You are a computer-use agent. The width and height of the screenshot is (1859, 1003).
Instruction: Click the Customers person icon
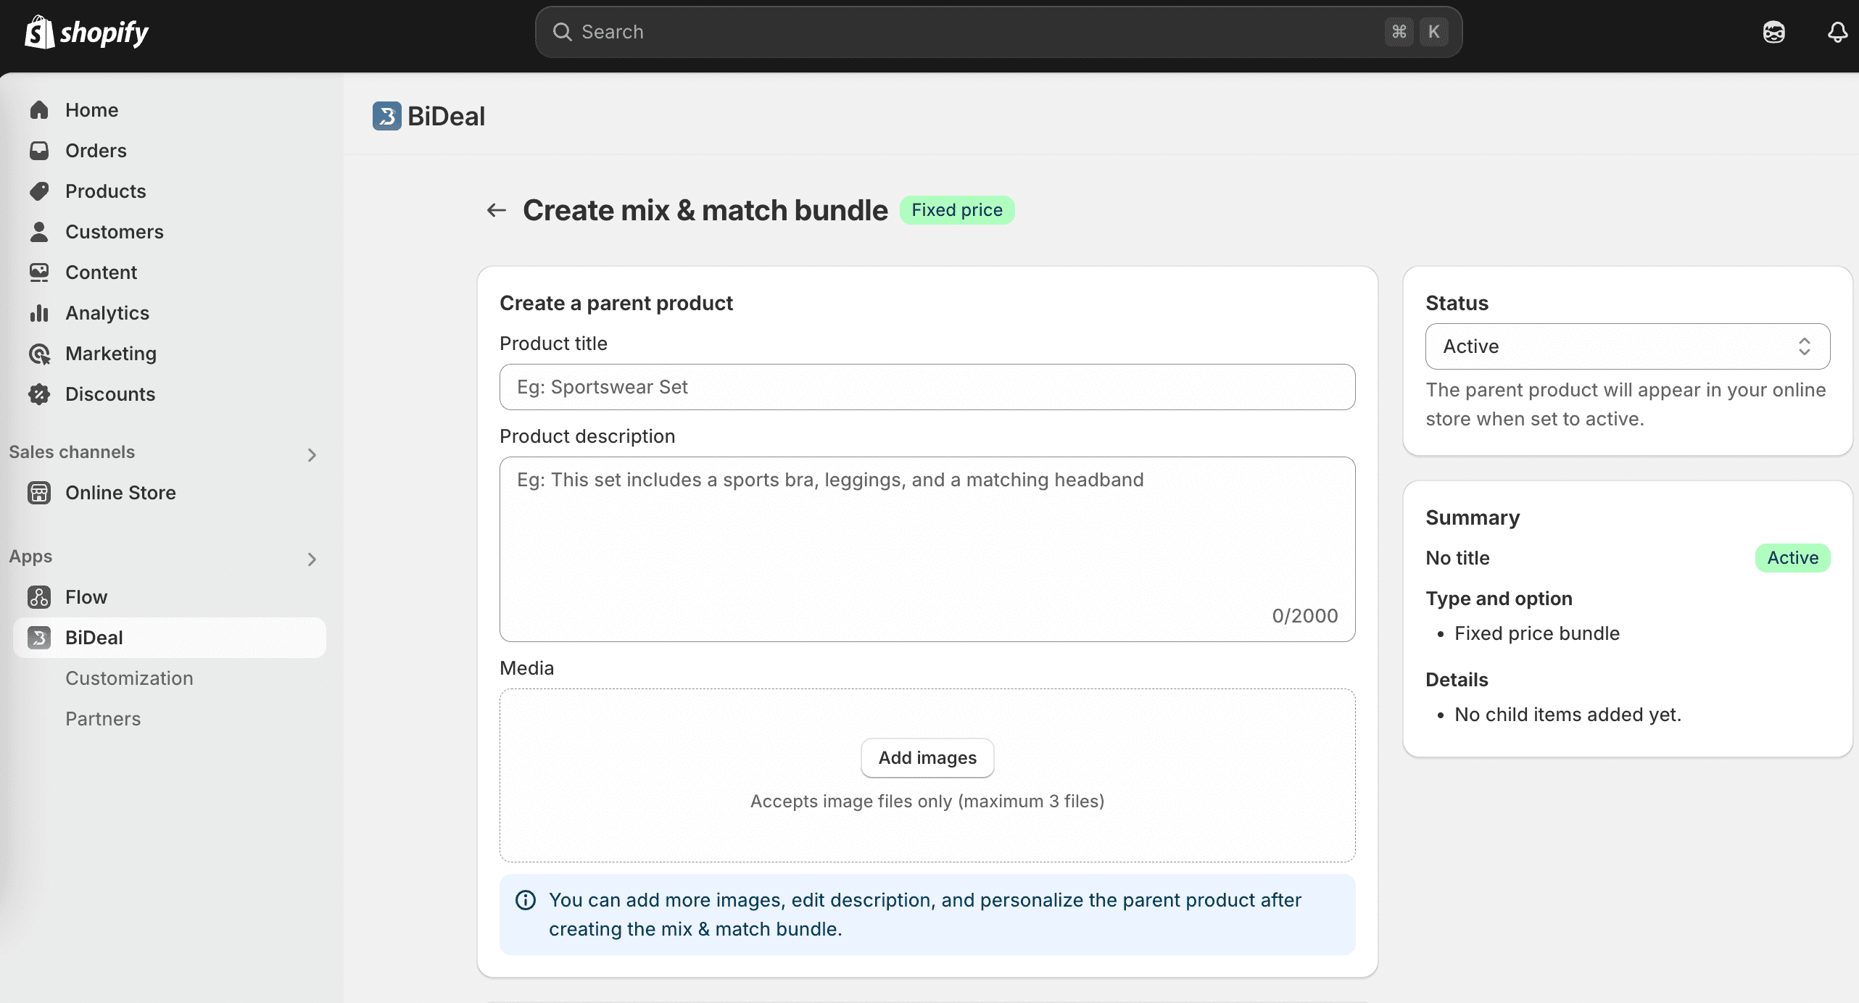(39, 231)
